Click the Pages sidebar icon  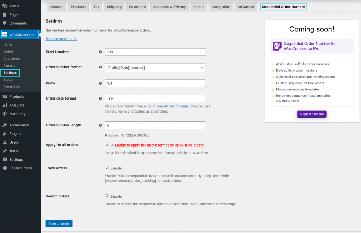[x=5, y=14]
